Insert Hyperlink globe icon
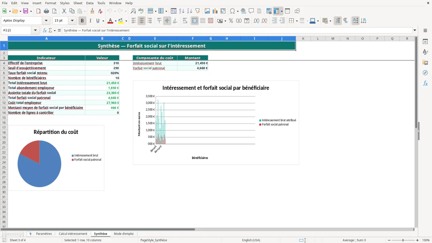 coord(243,11)
